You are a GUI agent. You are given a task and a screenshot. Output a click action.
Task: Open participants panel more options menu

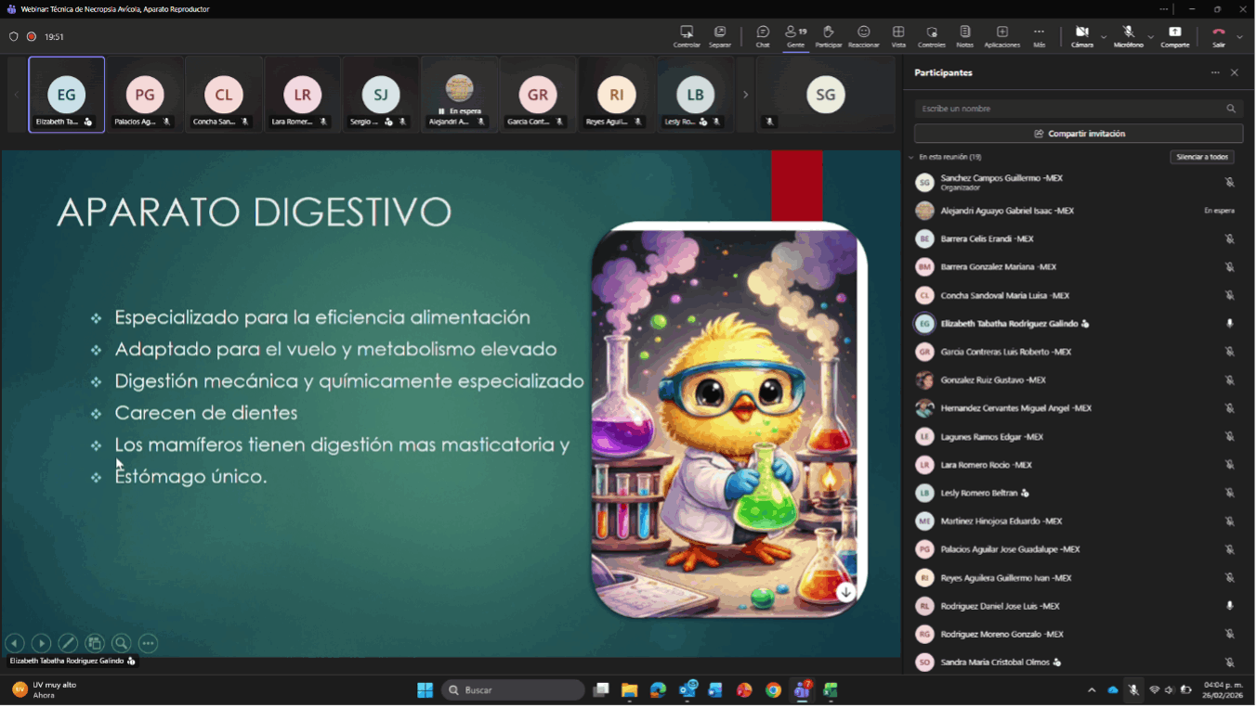[1215, 72]
